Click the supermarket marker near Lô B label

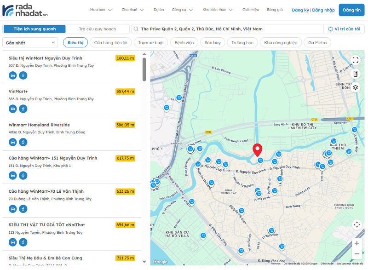click(179, 98)
